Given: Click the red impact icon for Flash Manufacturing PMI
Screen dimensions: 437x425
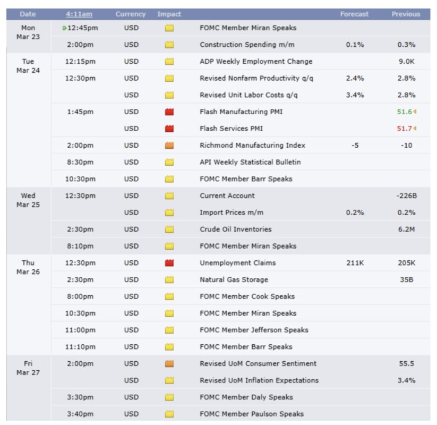Looking at the screenshot, I should (169, 112).
